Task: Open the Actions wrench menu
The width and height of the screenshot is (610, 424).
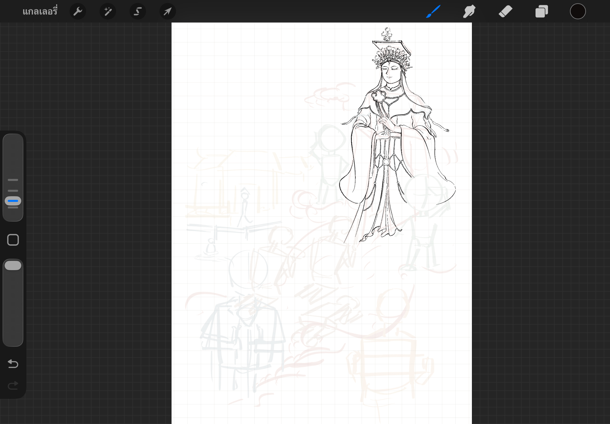Action: pos(78,12)
